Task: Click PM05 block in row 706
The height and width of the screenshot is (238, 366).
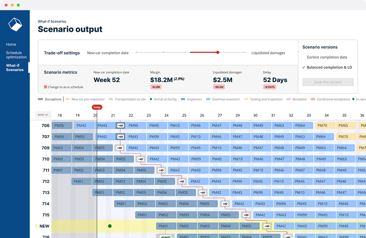Action: click(62, 125)
